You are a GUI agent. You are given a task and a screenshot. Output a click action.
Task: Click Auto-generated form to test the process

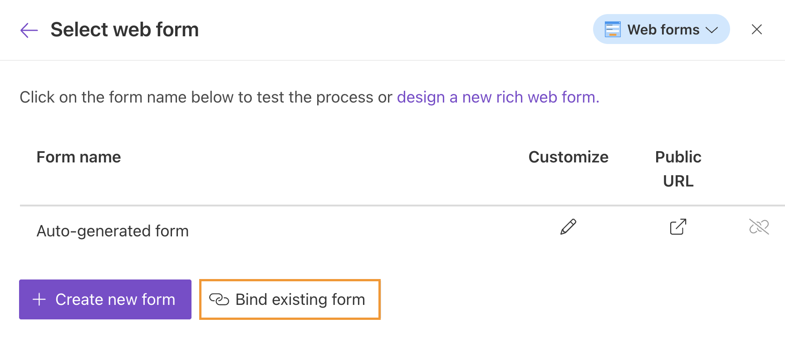click(x=113, y=230)
